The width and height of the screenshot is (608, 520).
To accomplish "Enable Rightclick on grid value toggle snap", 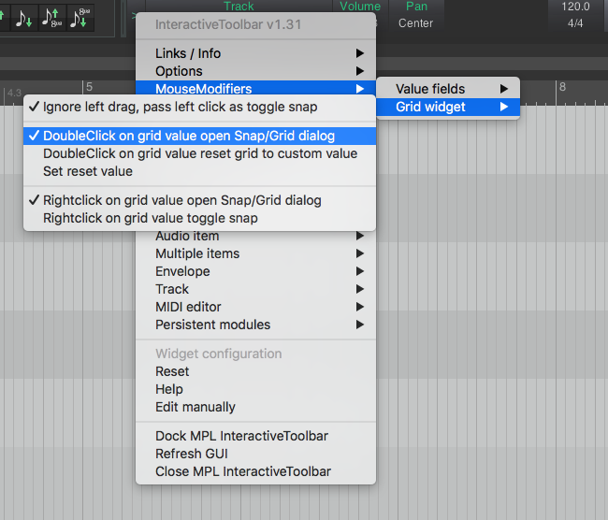I will [x=150, y=218].
